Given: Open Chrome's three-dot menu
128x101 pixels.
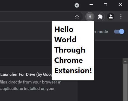Looking at the screenshot, I should 121,16.
